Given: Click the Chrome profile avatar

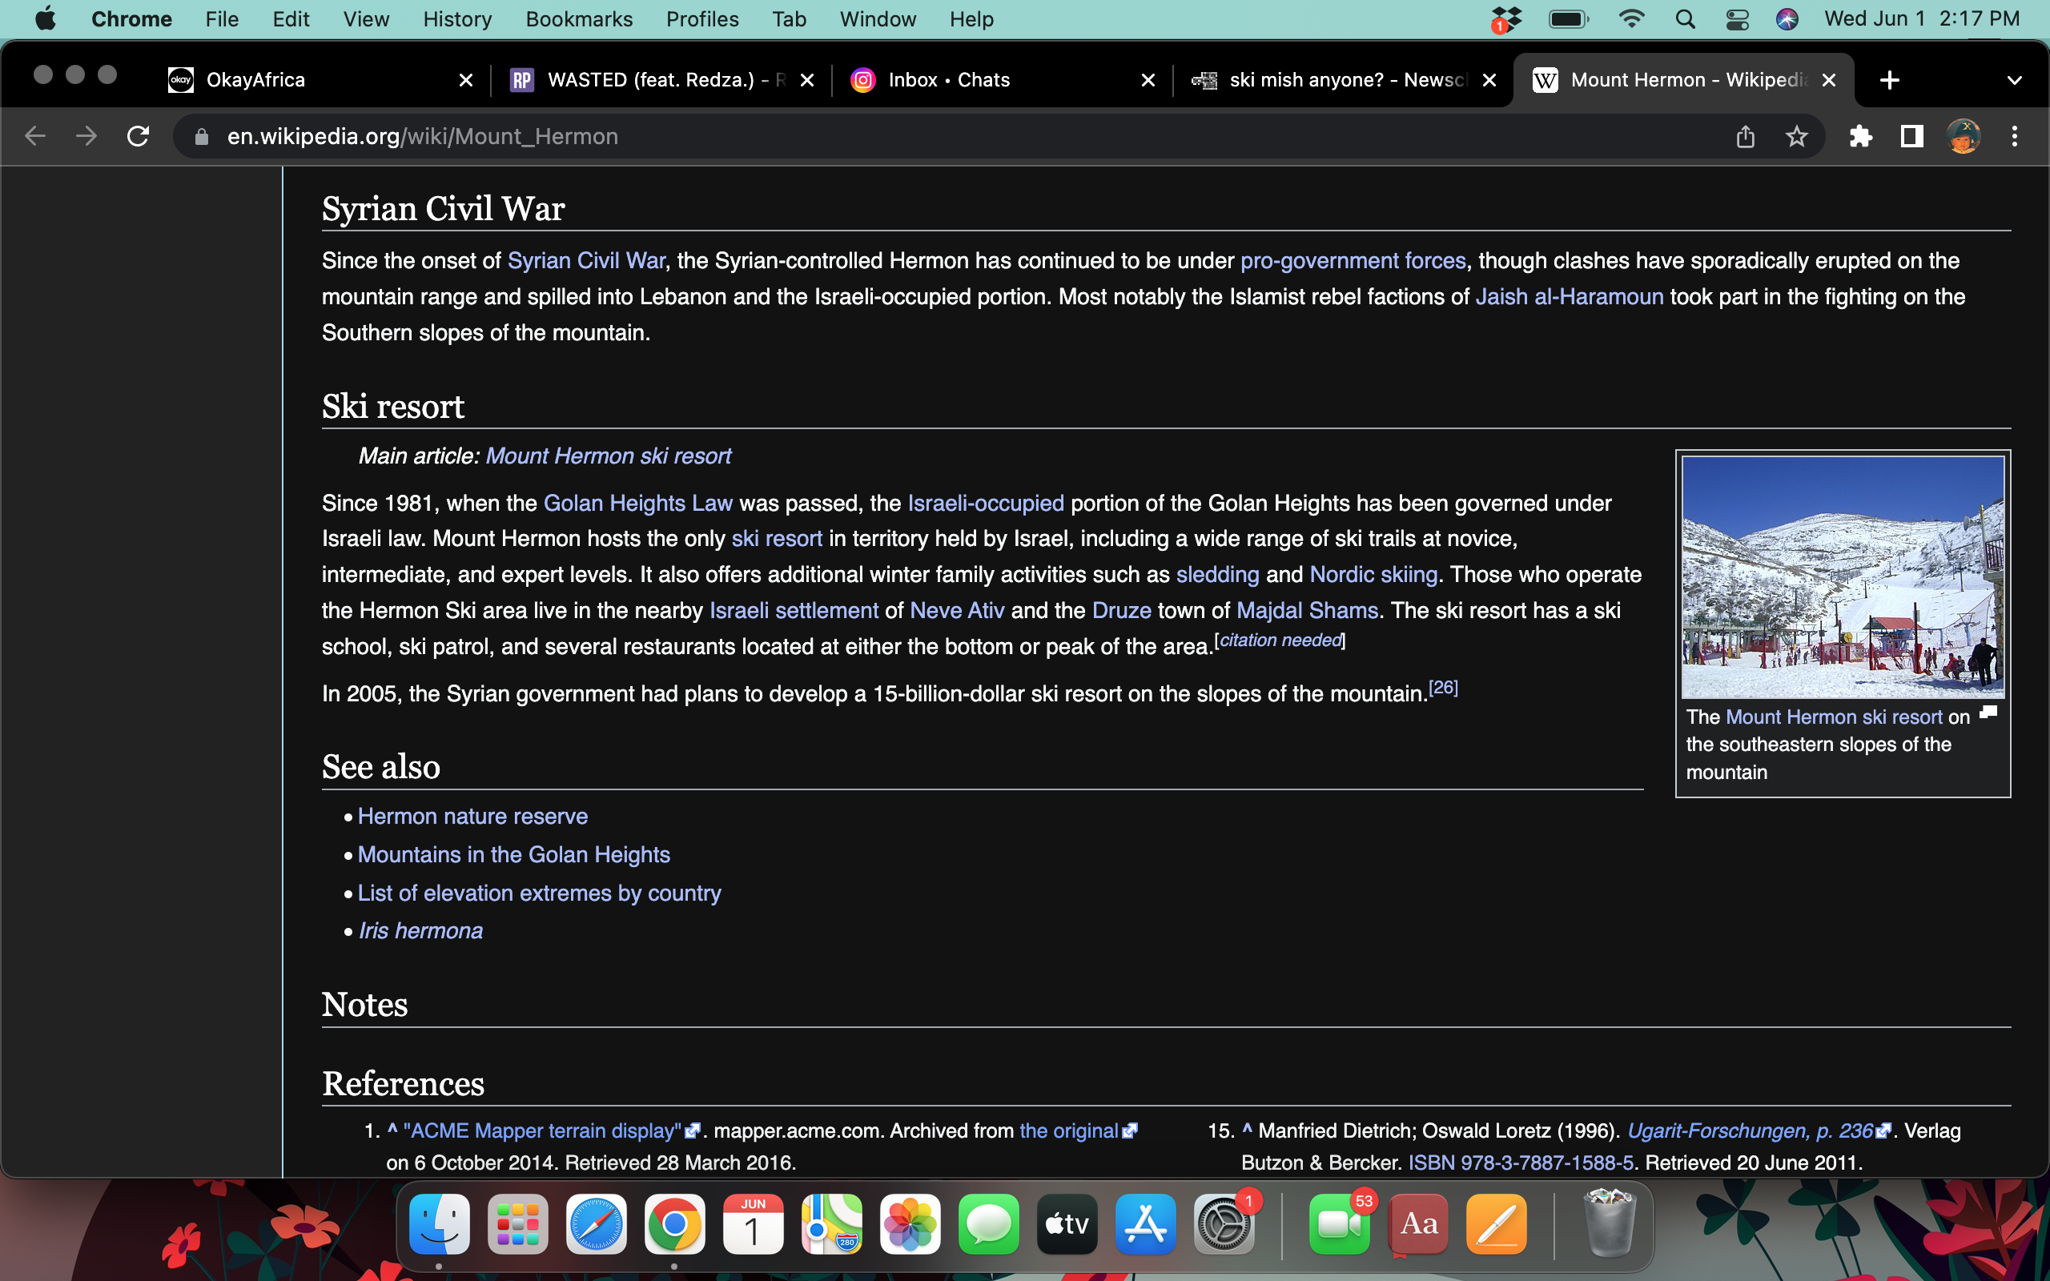Looking at the screenshot, I should [x=1963, y=136].
